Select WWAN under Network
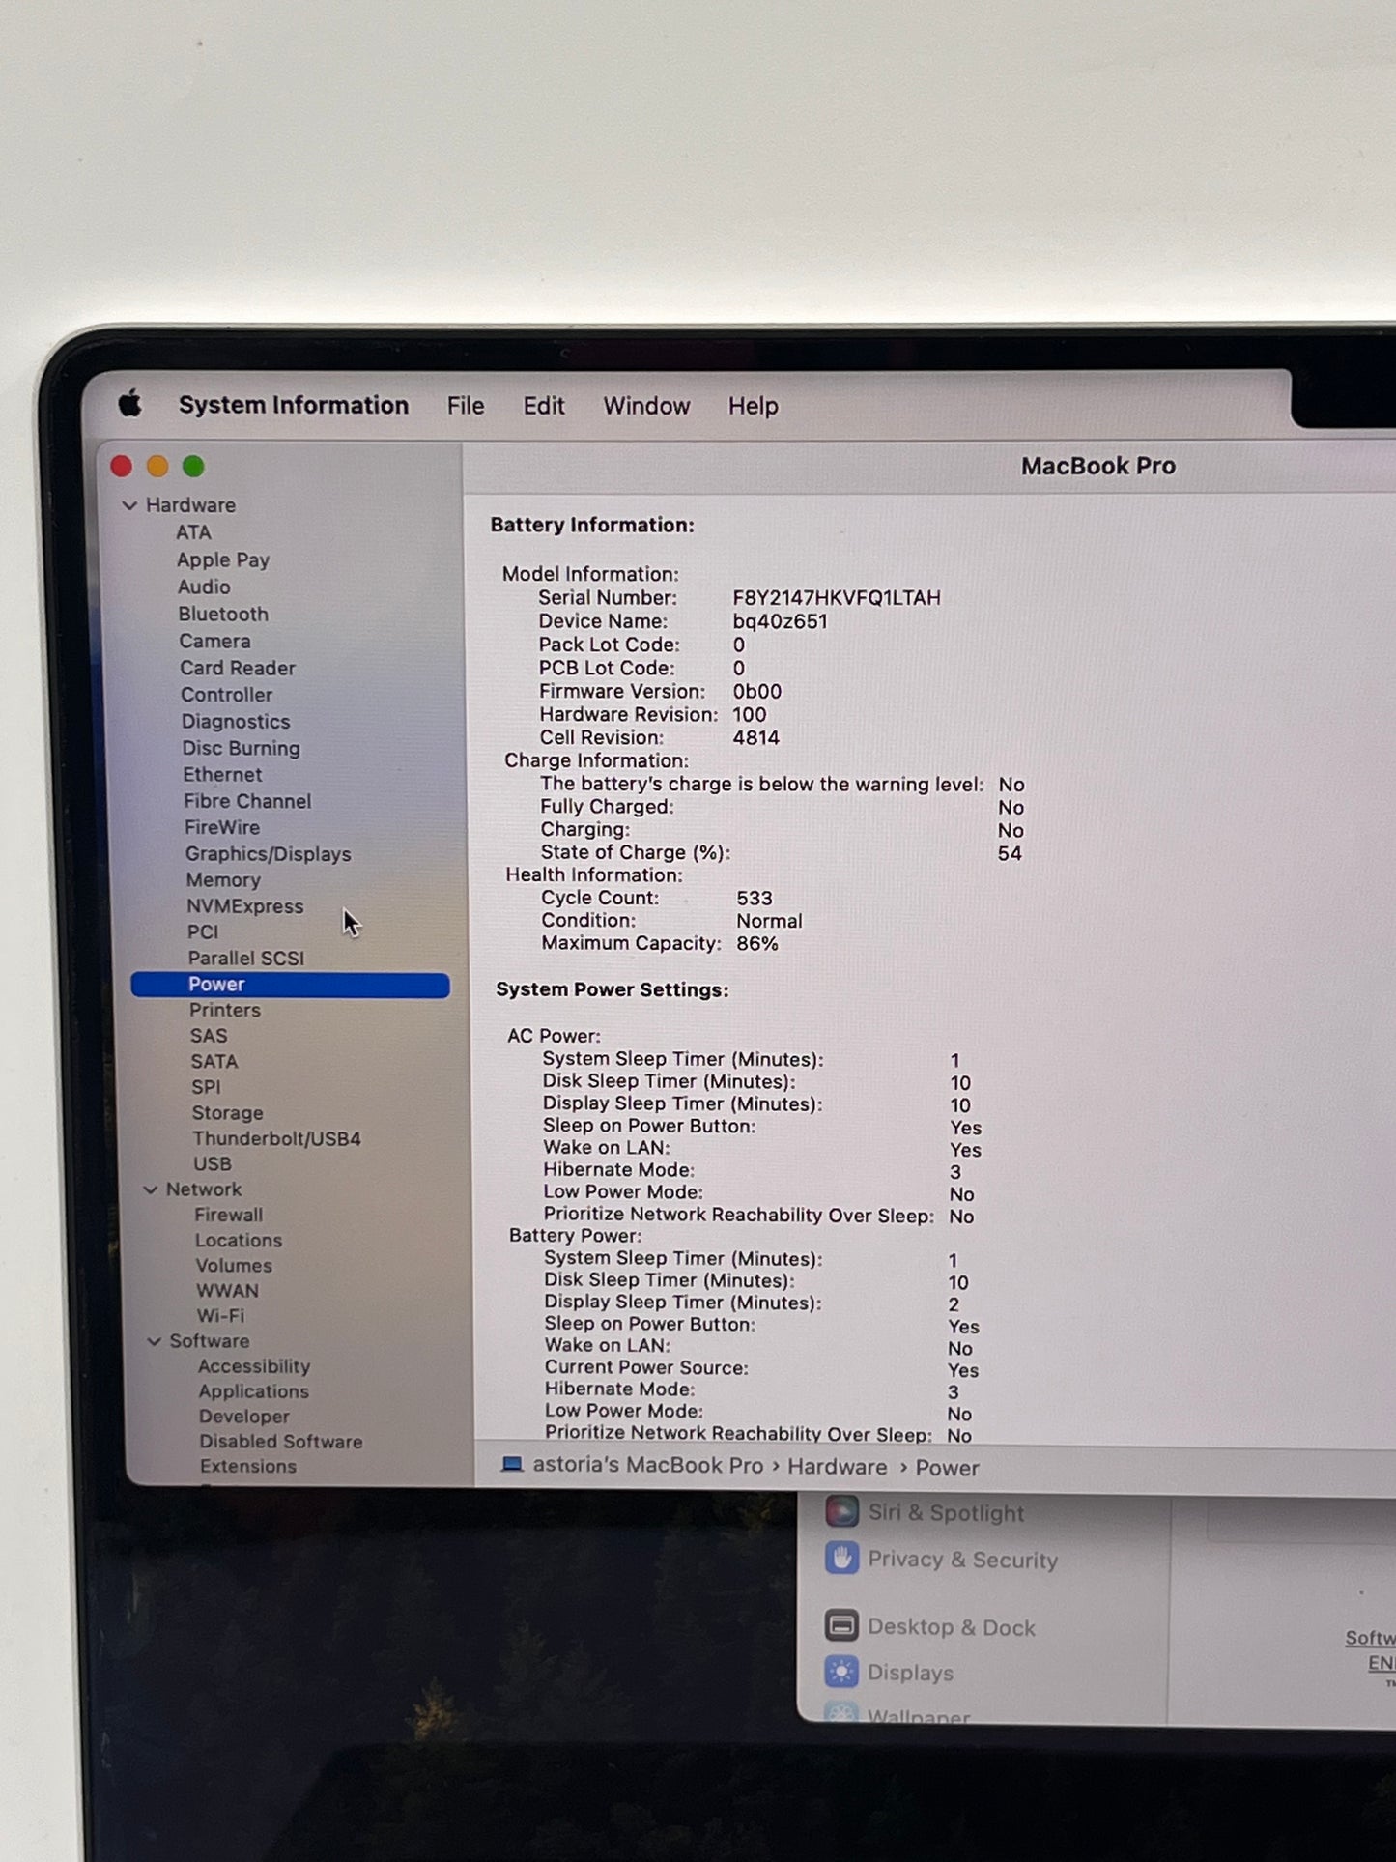 (227, 1290)
